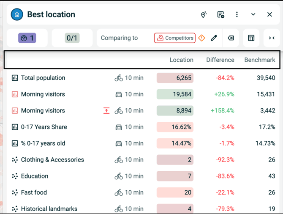283x214 pixels.
Task: Click the 8,894 location value cell
Action: coord(175,111)
